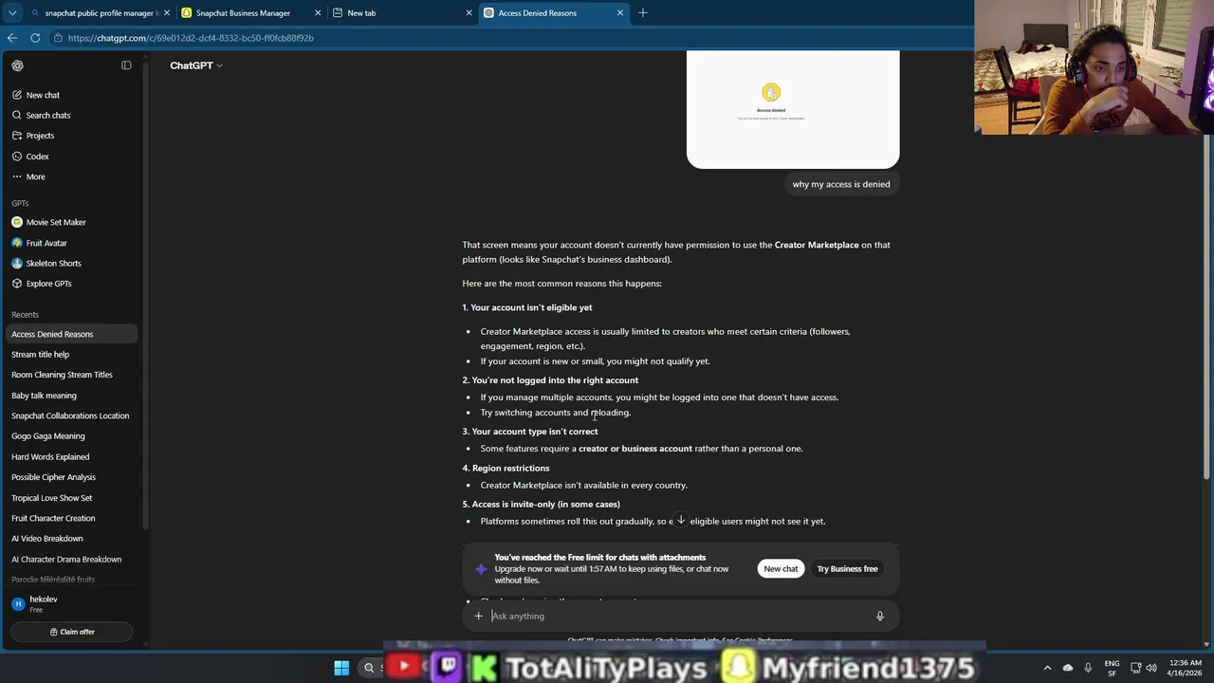This screenshot has height=683, width=1214.
Task: Open the Hard Words Explained chat
Action: tap(72, 457)
